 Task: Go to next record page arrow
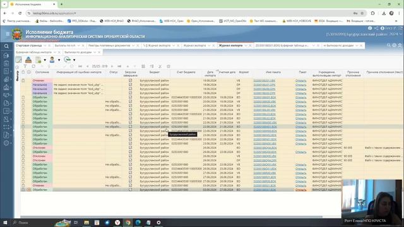pos(112,66)
